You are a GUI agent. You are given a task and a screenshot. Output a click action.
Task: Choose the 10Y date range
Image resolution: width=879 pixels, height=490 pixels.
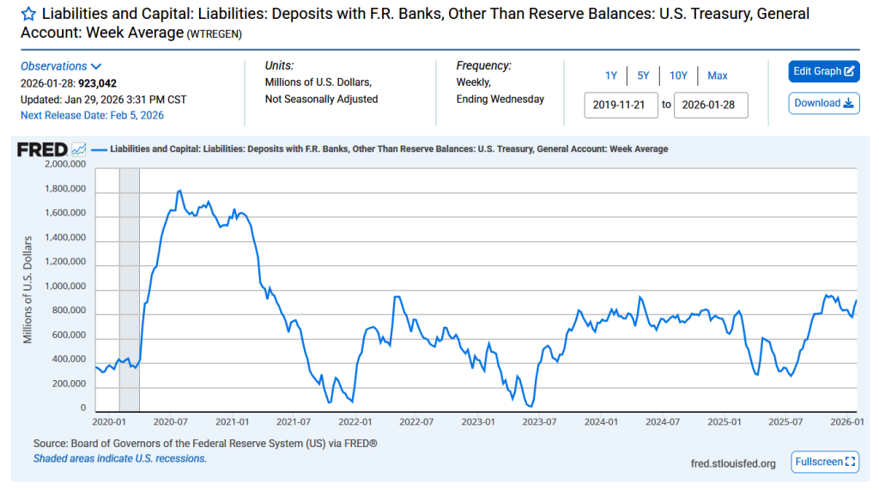[x=678, y=76]
